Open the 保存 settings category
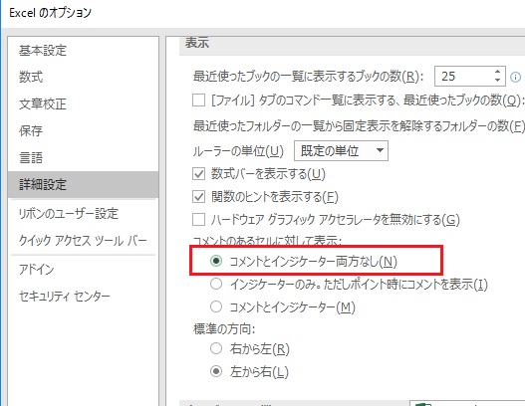Screen dimensions: 525x406 point(31,130)
